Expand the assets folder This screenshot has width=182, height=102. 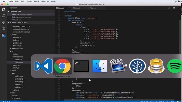click(16, 54)
